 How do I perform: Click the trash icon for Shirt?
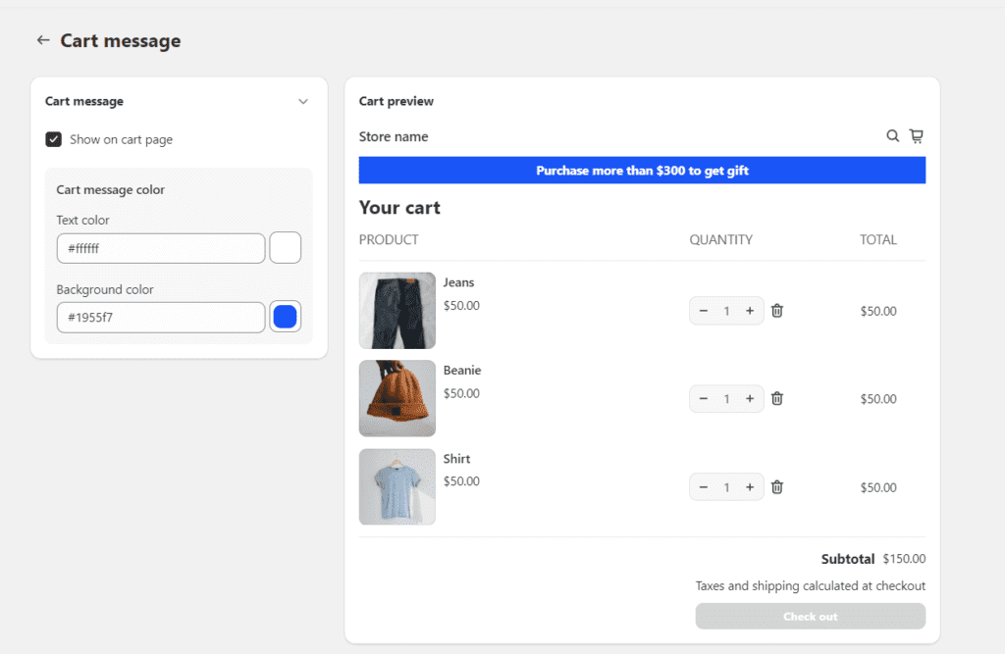click(777, 487)
